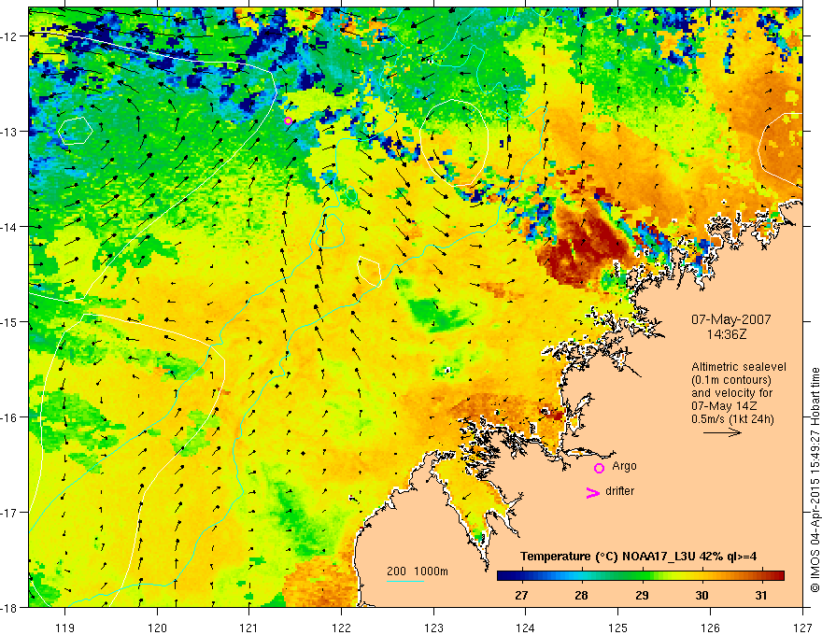Image resolution: width=822 pixels, height=635 pixels.
Task: Click the velocity reference arrow under 0.5m/s
Action: [x=722, y=432]
